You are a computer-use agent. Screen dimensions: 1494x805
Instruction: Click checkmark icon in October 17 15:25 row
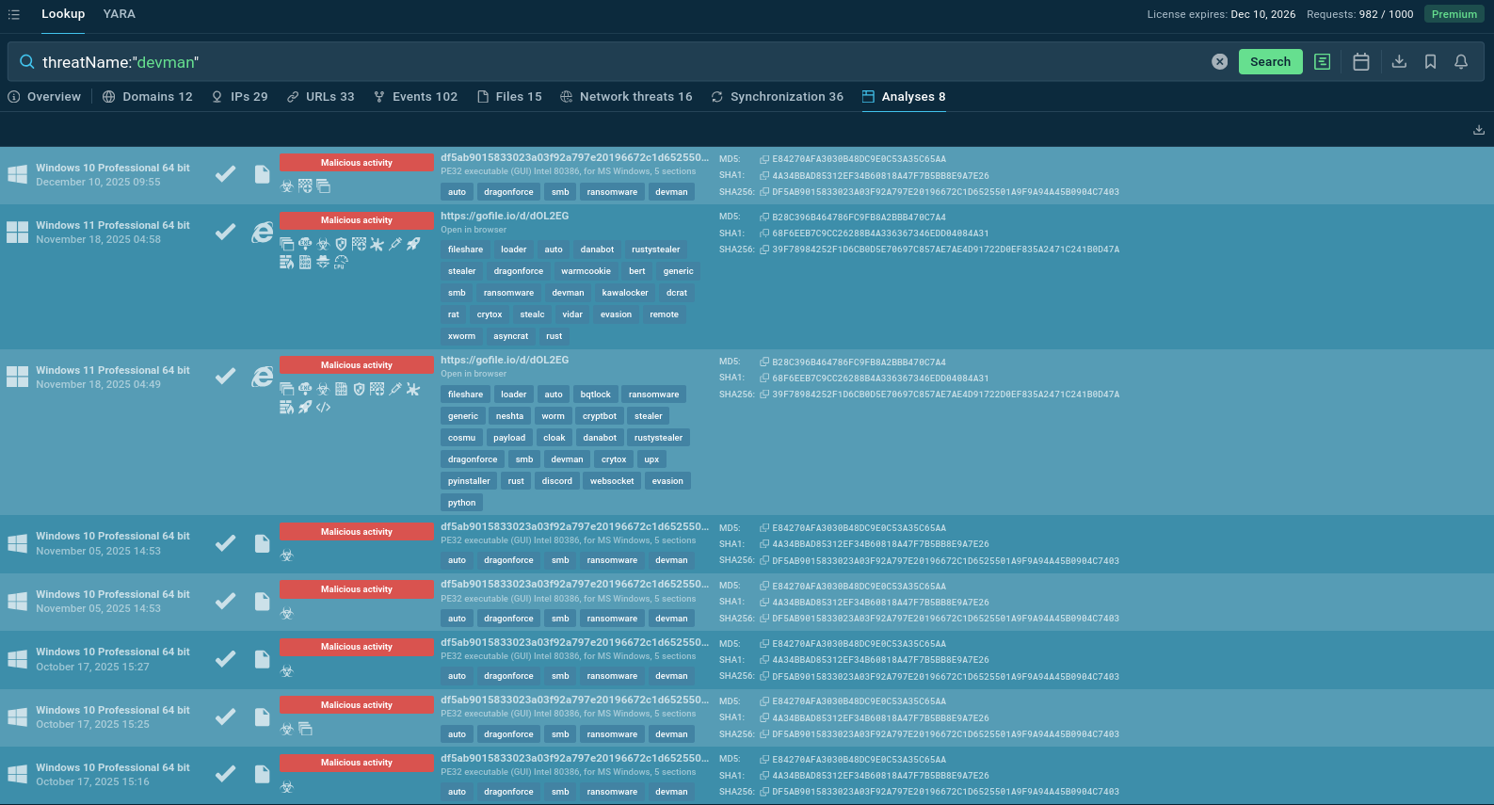(x=225, y=716)
